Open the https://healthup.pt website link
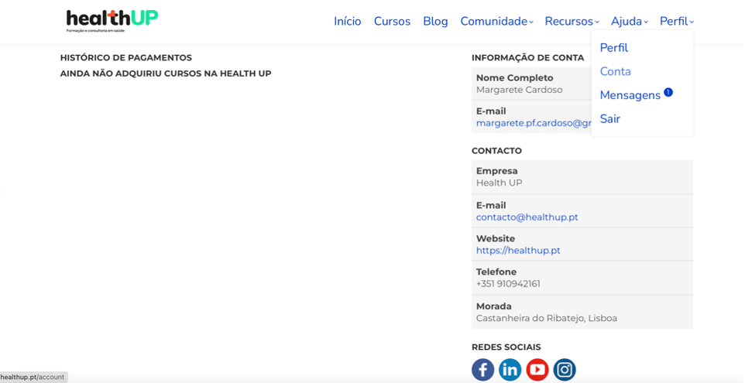 click(518, 251)
